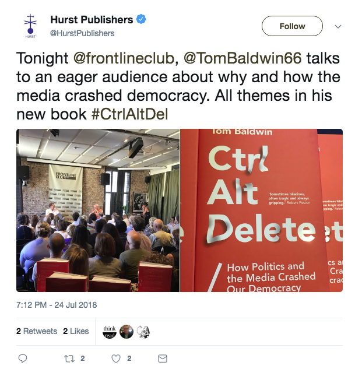Image resolution: width=355 pixels, height=376 pixels.
Task: Click the reply speech bubble icon
Action: [23, 359]
